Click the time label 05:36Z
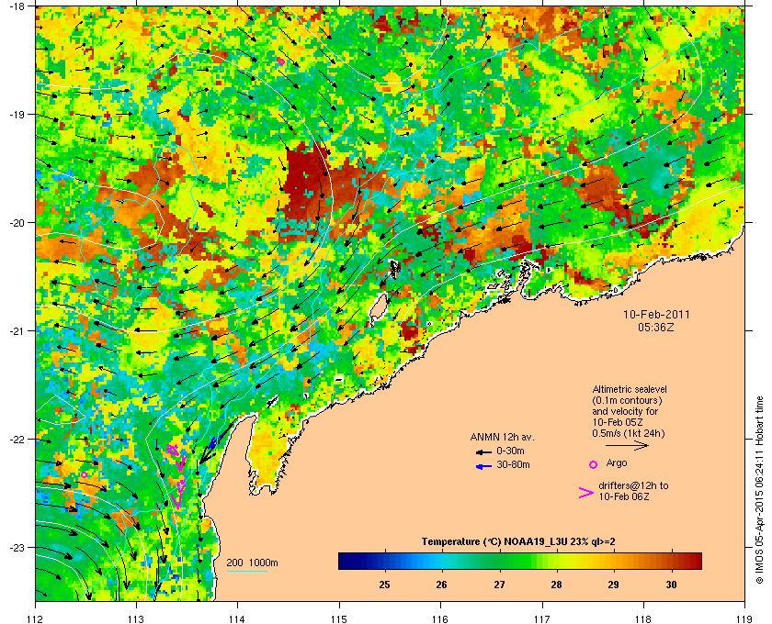 [656, 327]
